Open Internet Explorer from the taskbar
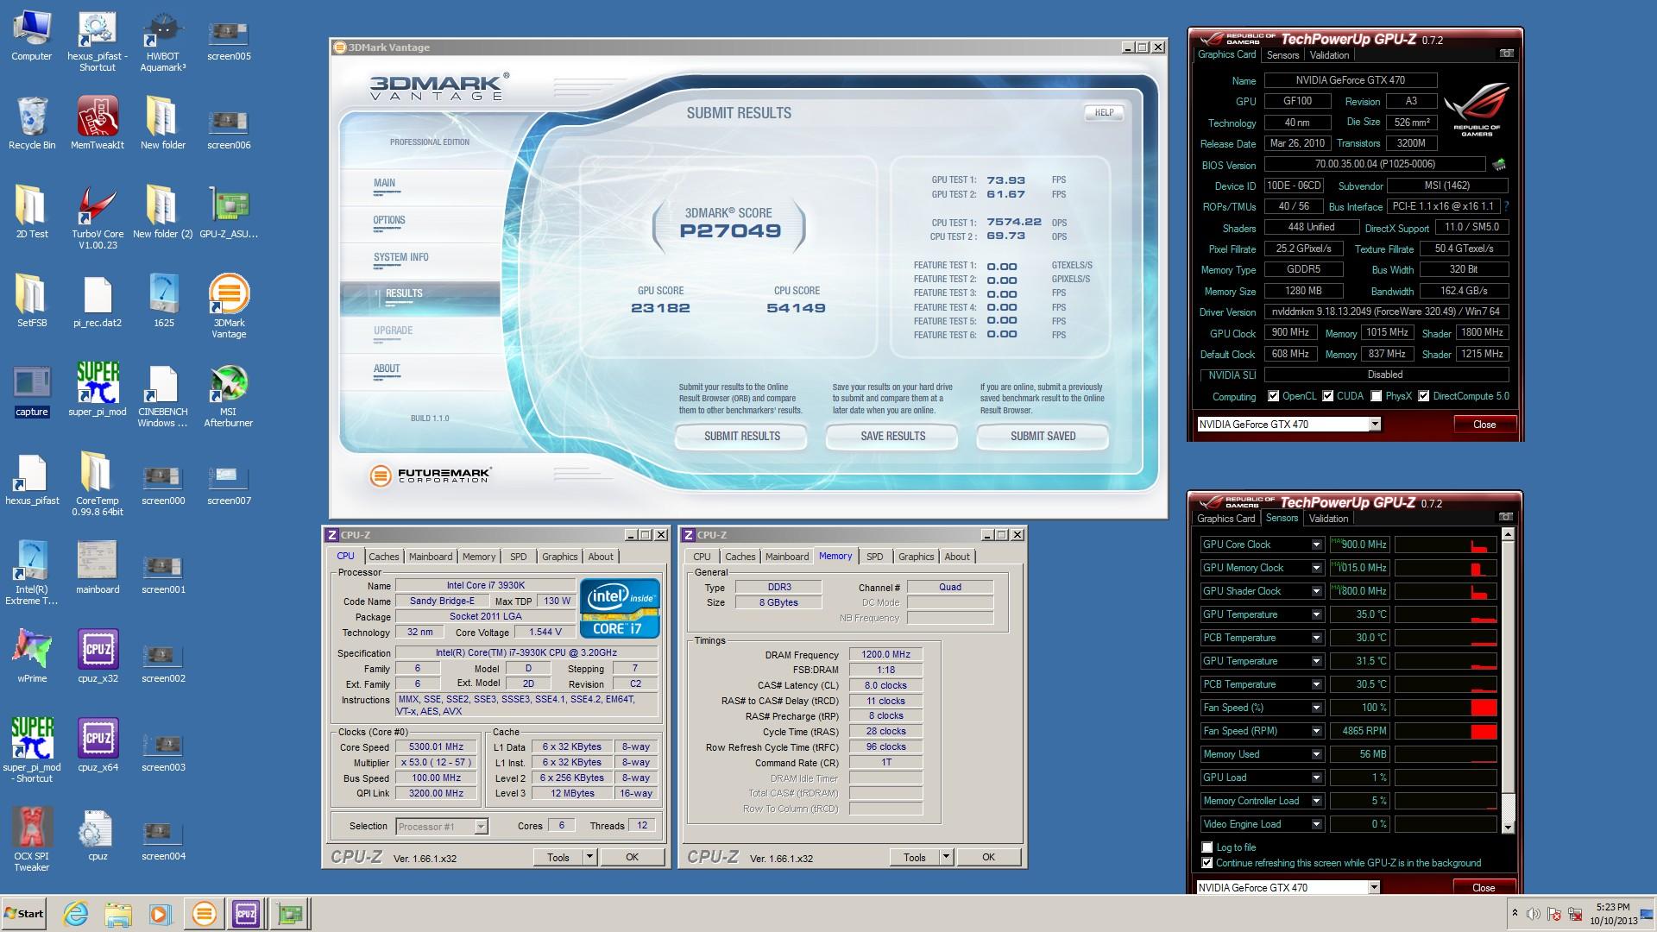Viewport: 1657px width, 932px height. [x=76, y=914]
